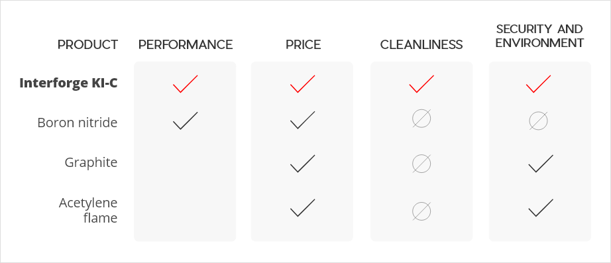The image size is (611, 263).
Task: Click the red Performance checkmark for Interforge KI-C
Action: (x=185, y=83)
